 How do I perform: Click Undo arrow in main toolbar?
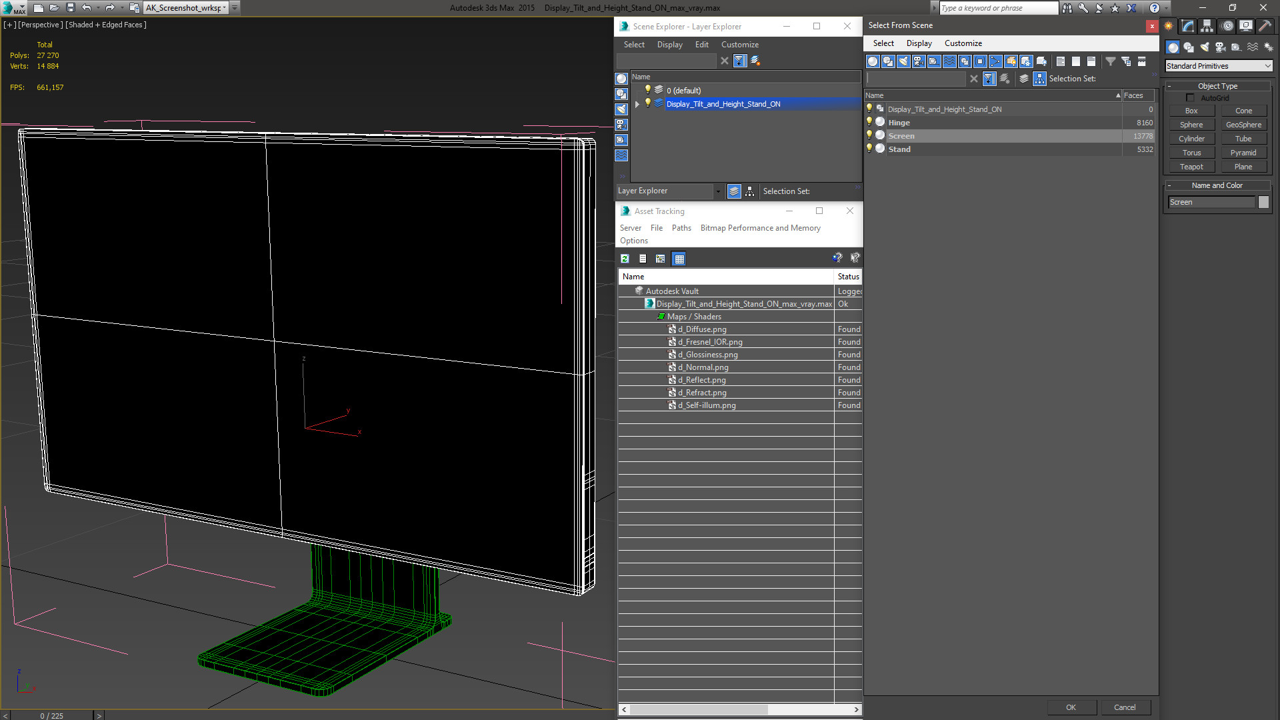click(86, 8)
